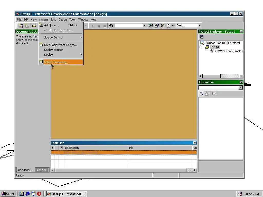Click the Solution icon in Project Explorer
Viewport: 263px width, 197px height.
(202, 43)
